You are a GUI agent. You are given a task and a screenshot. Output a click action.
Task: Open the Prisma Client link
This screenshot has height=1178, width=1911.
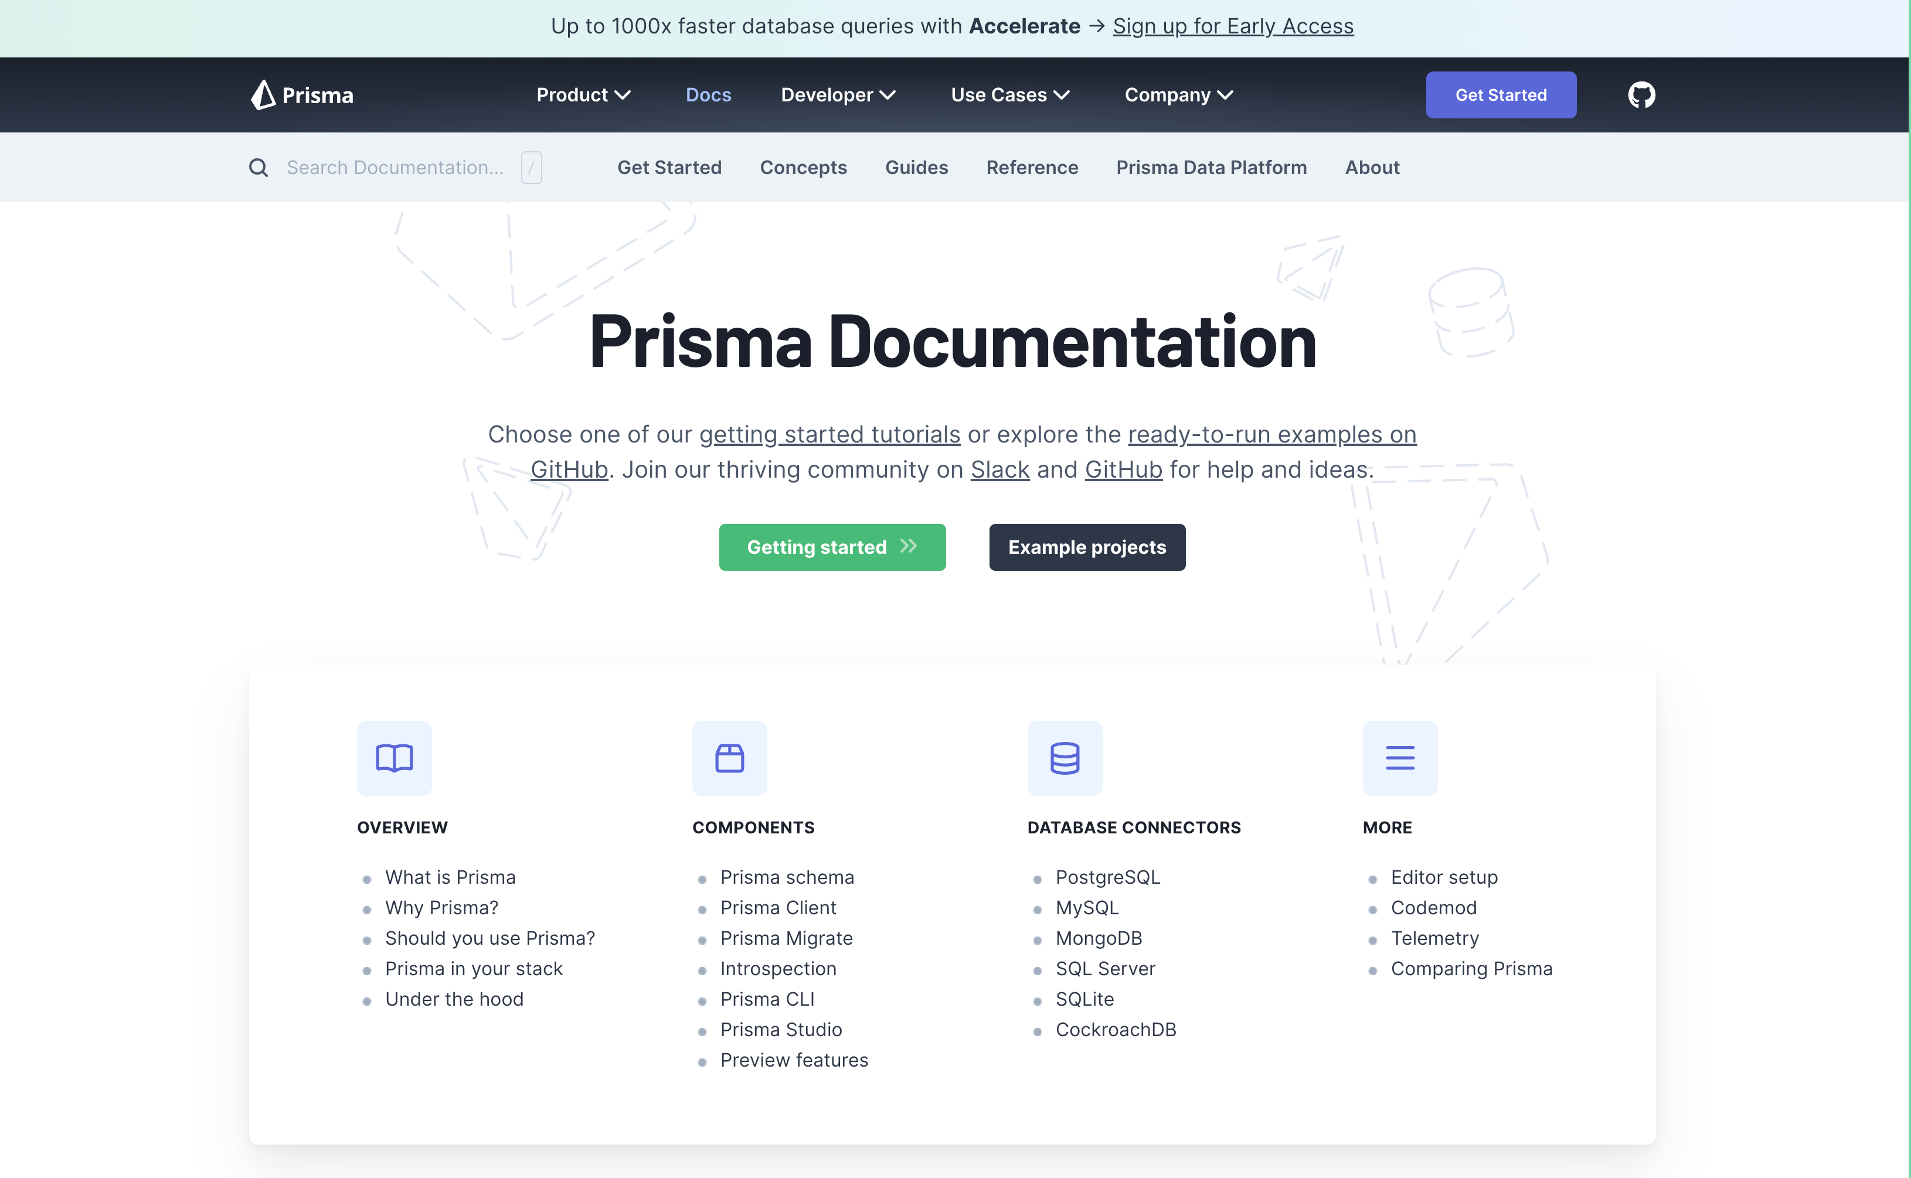[x=778, y=908]
